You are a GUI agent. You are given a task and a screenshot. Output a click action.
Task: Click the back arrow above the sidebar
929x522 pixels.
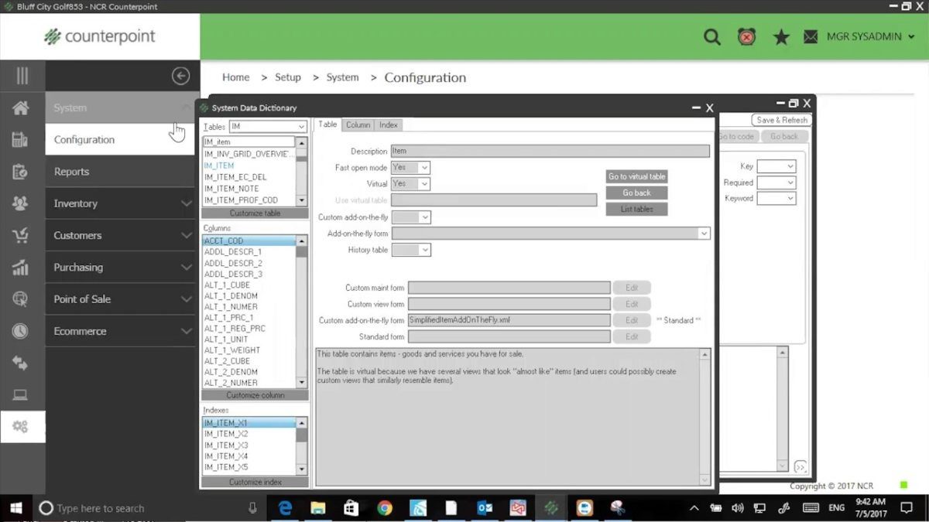180,76
